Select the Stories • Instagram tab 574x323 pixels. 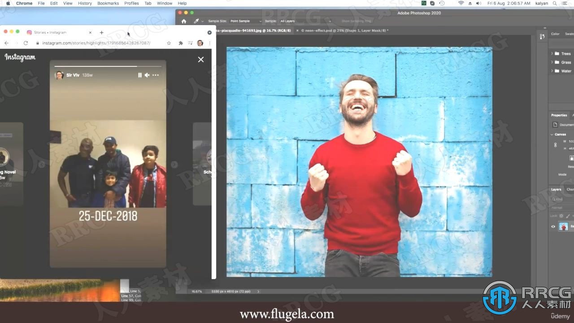pos(59,32)
